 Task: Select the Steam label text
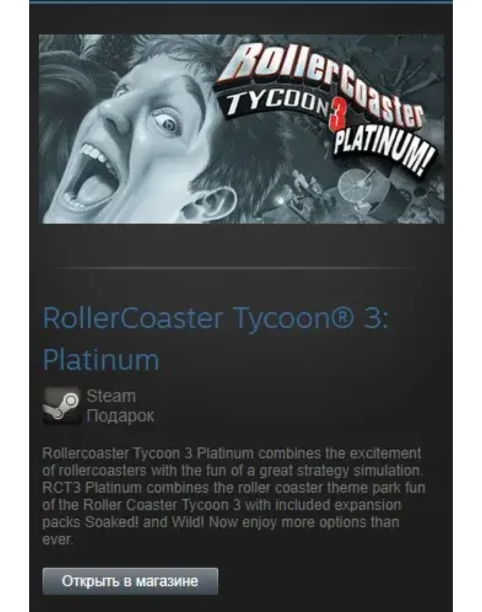(111, 396)
